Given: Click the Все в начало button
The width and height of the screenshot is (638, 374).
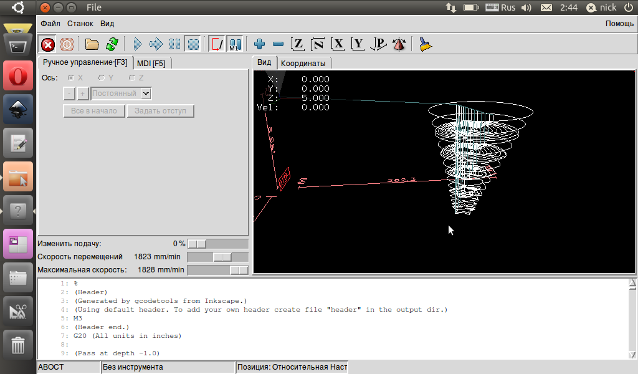Looking at the screenshot, I should [x=94, y=111].
